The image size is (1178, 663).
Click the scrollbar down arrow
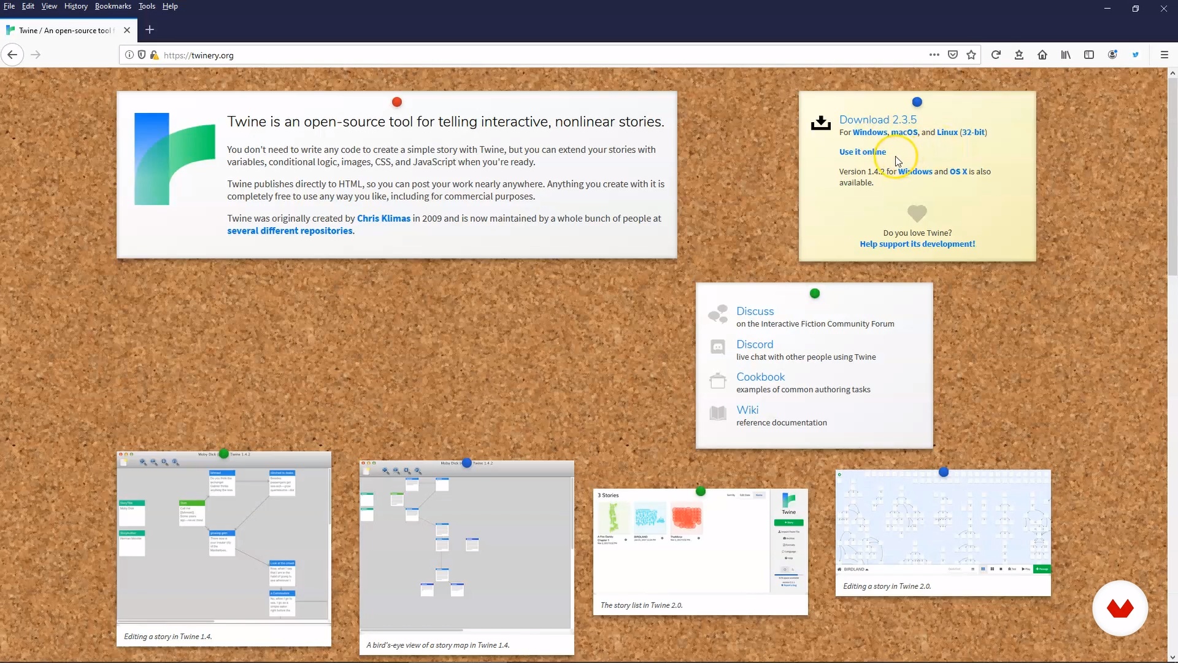[1172, 657]
